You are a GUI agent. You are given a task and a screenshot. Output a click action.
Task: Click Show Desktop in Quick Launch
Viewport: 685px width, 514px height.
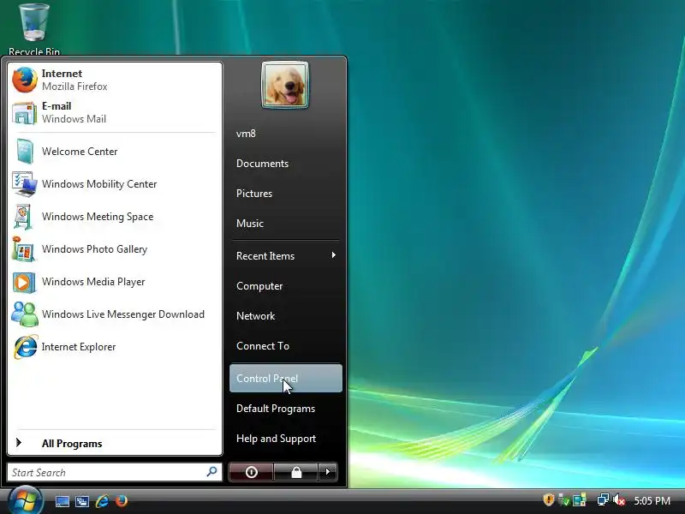[62, 501]
